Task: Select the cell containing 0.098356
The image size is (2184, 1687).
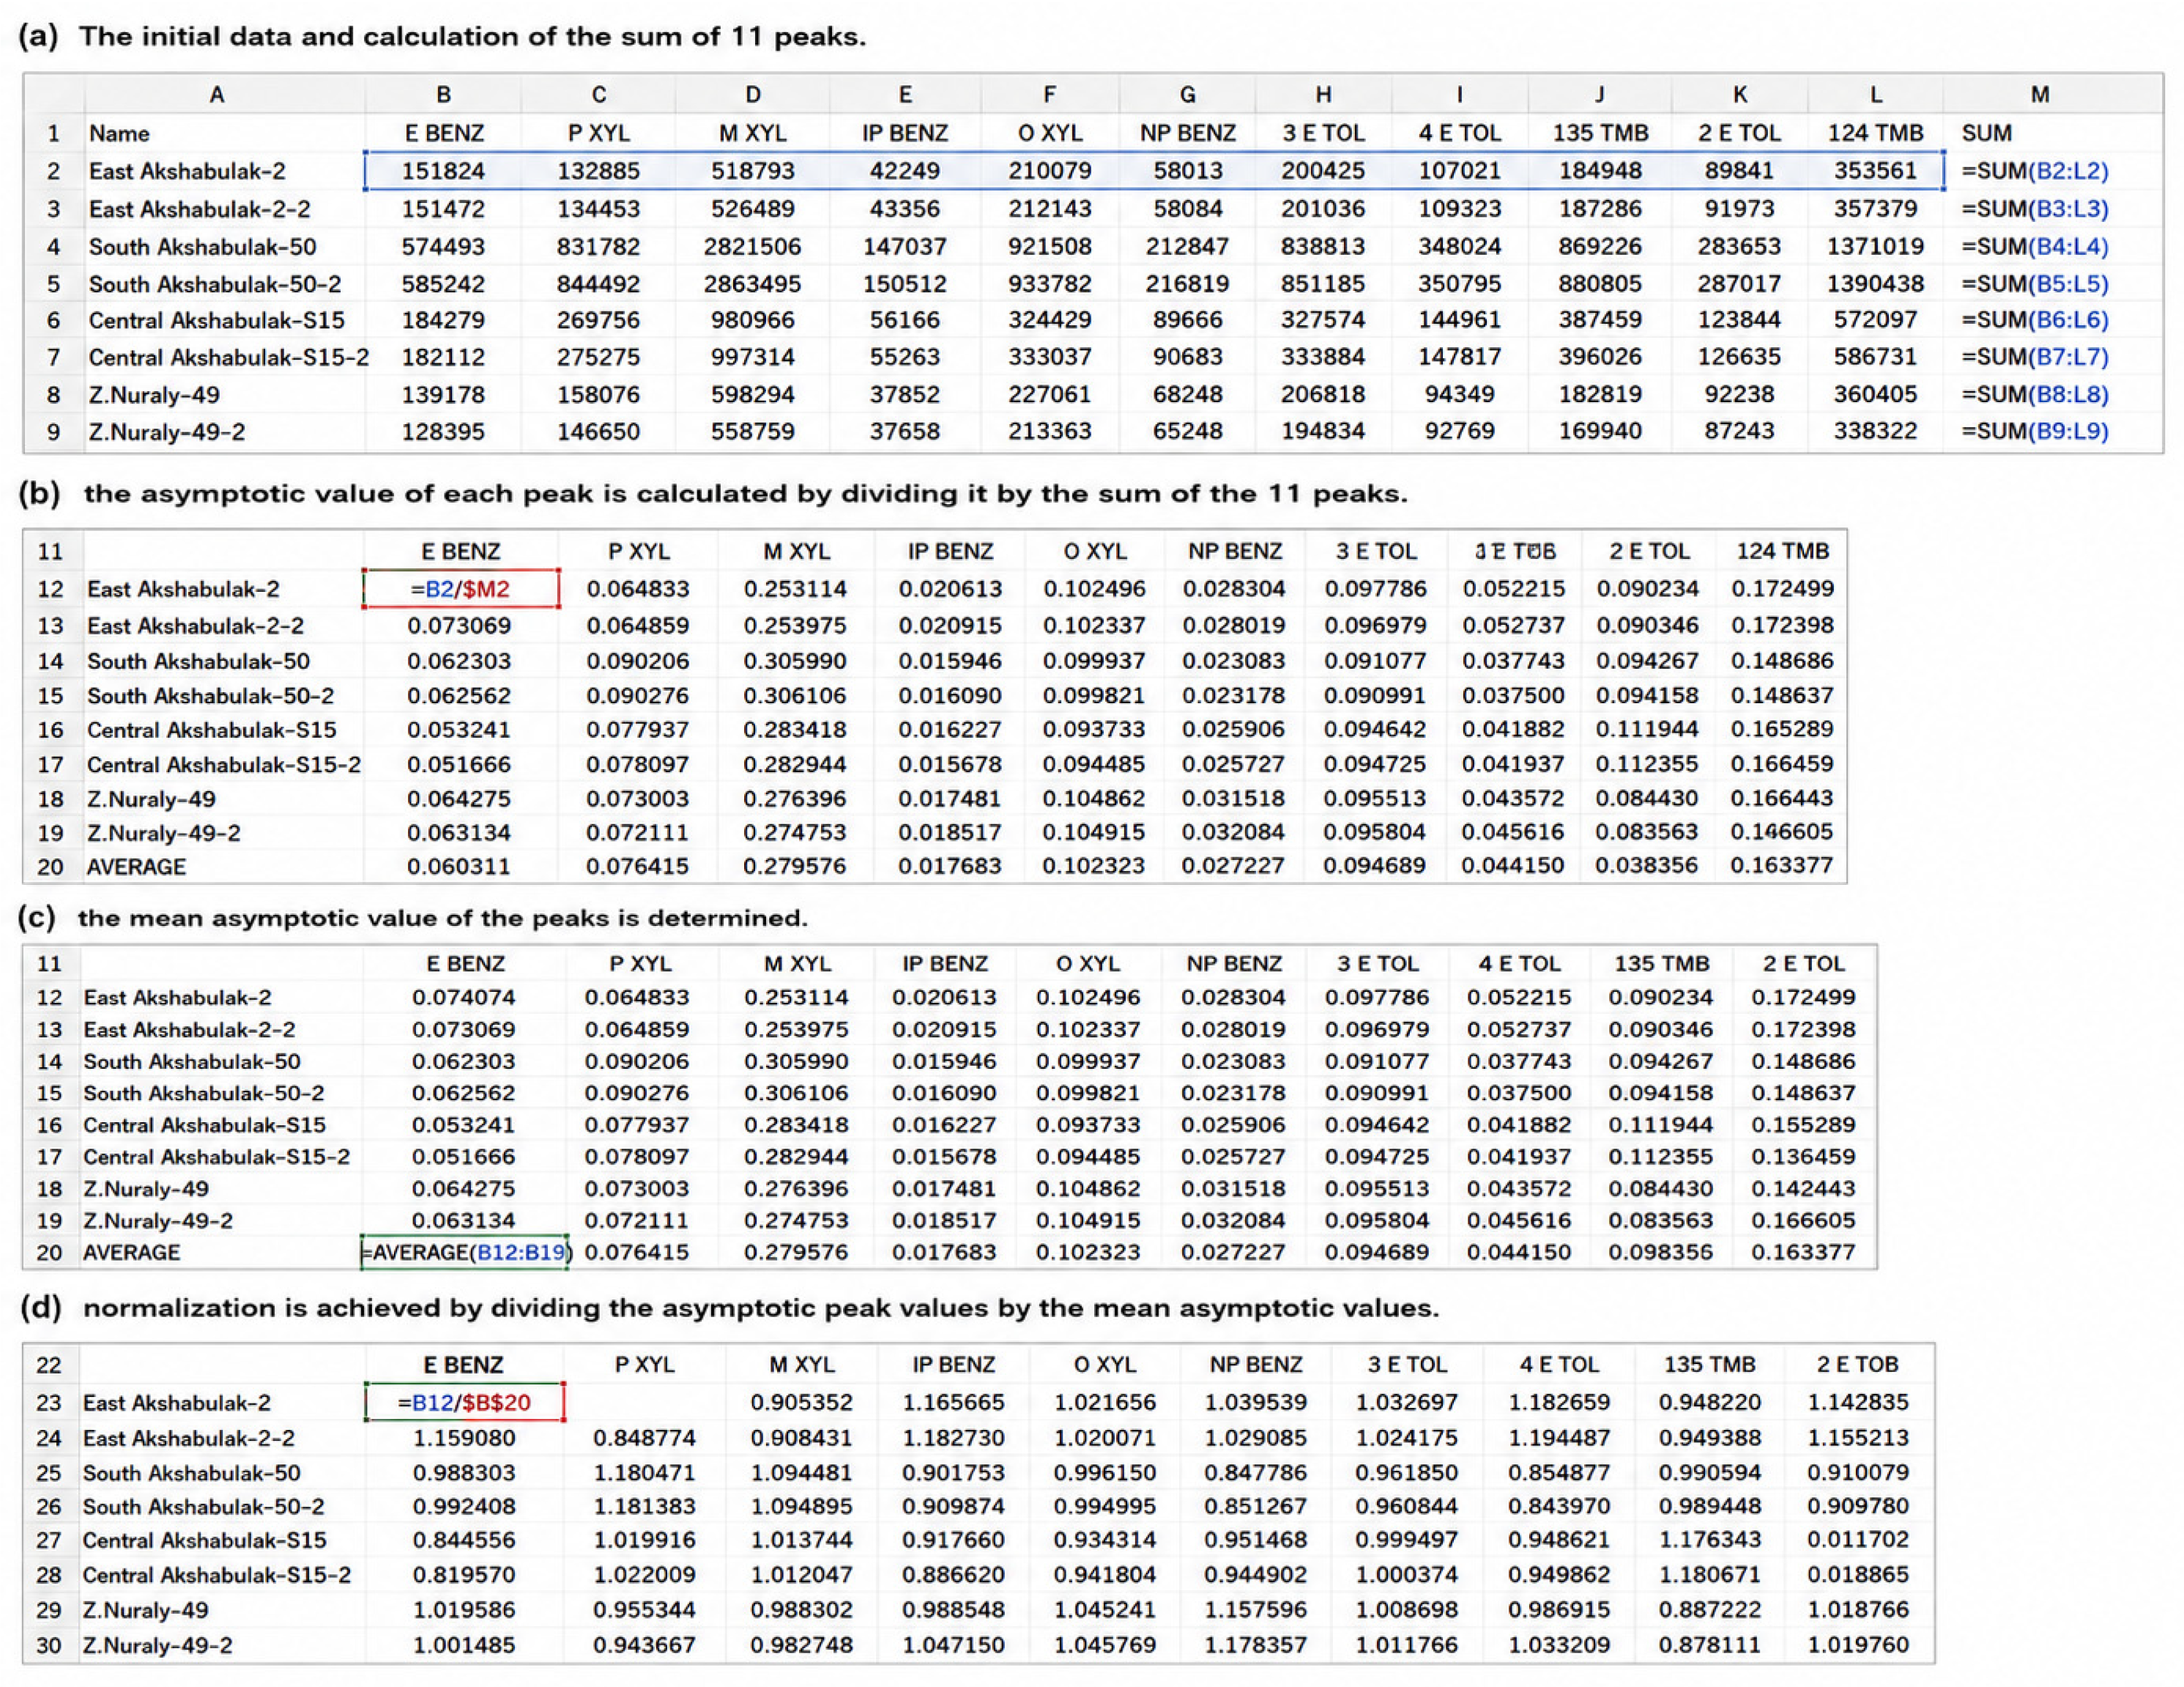Action: click(1661, 1252)
